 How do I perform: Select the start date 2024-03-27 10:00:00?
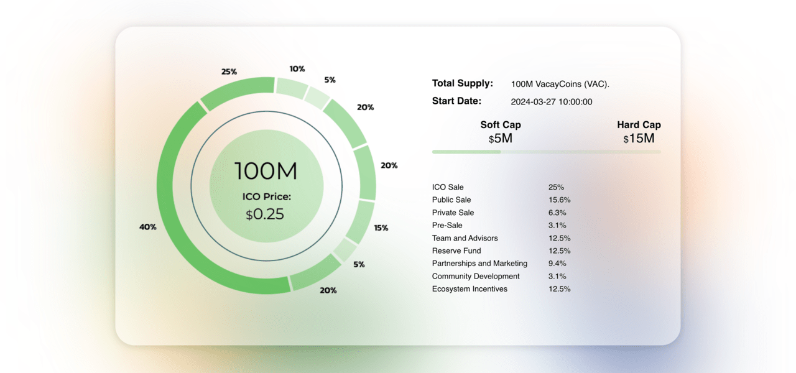(x=551, y=102)
